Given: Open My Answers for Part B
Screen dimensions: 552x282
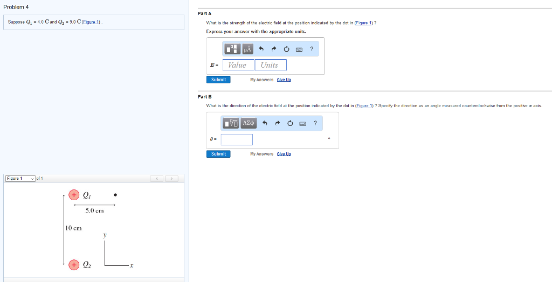Looking at the screenshot, I should [261, 154].
